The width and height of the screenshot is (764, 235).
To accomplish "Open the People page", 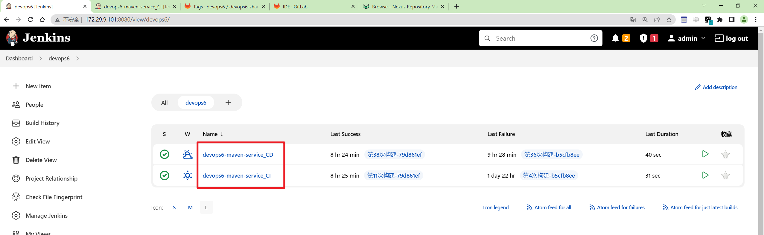I will point(34,105).
